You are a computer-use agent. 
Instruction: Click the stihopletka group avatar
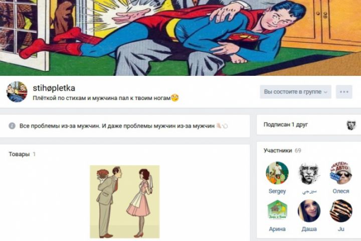click(17, 91)
